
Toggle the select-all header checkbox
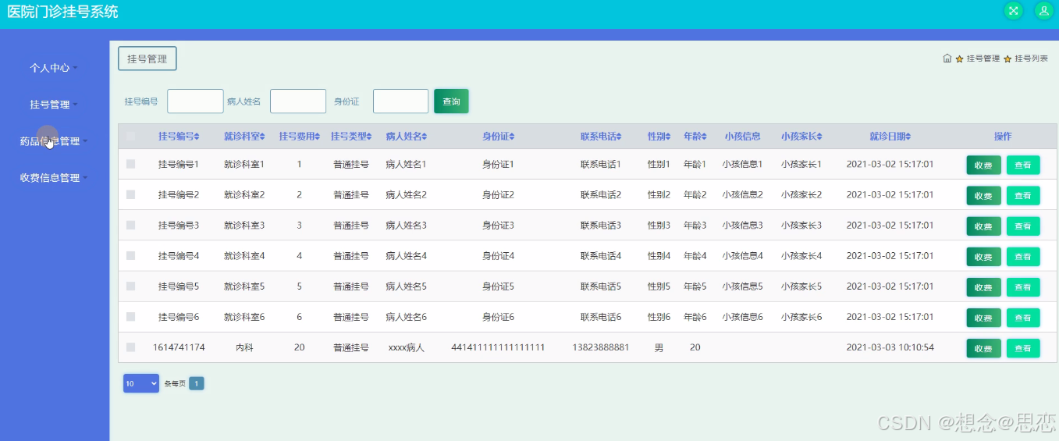tap(131, 137)
